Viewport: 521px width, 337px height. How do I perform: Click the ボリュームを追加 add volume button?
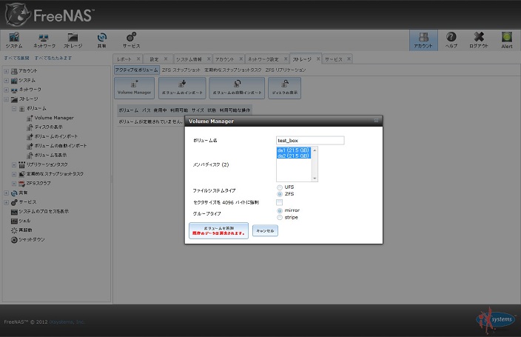(x=218, y=230)
